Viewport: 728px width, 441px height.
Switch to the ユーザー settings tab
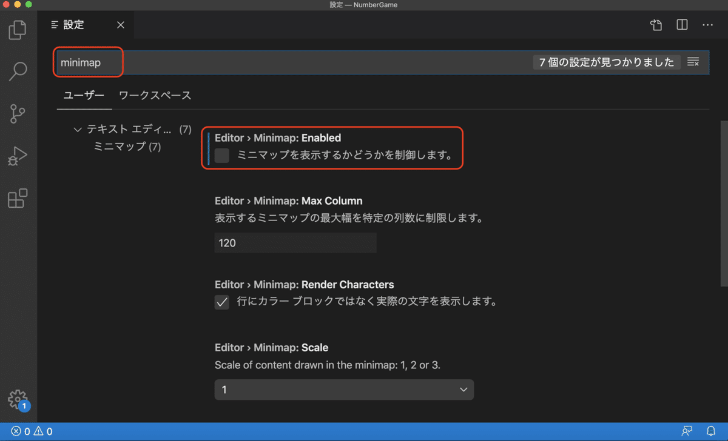(84, 96)
